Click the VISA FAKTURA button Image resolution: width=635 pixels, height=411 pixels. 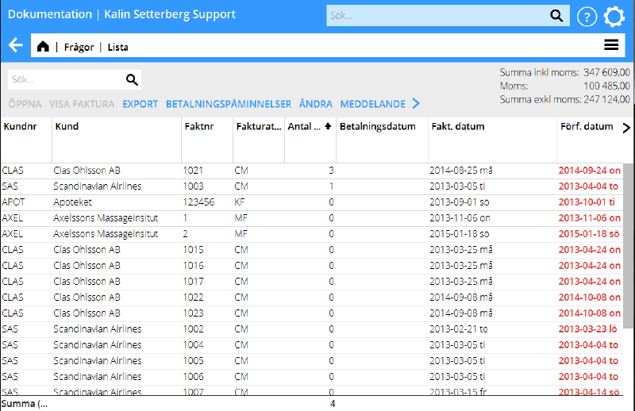point(82,104)
